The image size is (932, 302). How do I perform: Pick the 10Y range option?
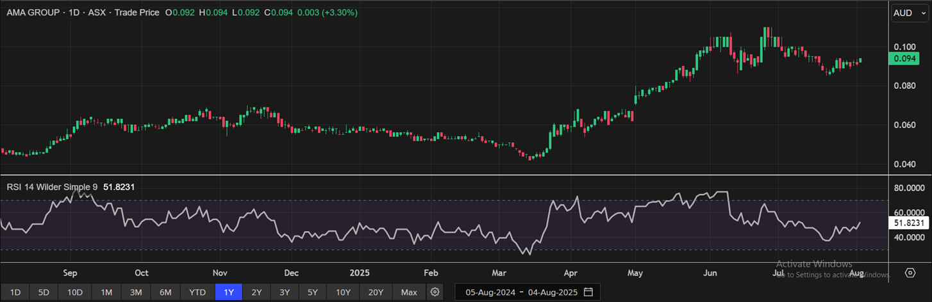point(343,292)
